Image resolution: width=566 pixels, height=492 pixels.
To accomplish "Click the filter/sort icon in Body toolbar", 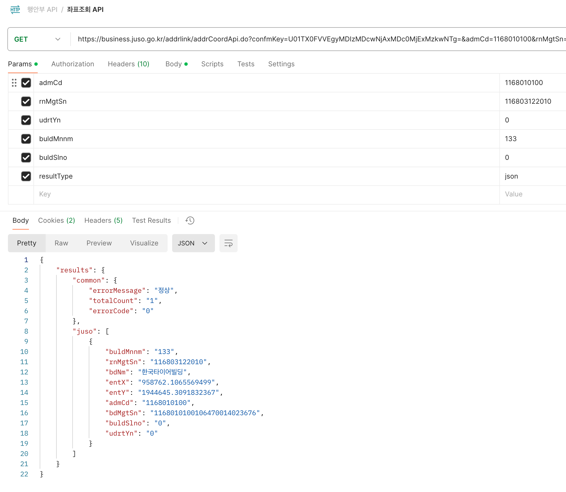I will point(228,243).
